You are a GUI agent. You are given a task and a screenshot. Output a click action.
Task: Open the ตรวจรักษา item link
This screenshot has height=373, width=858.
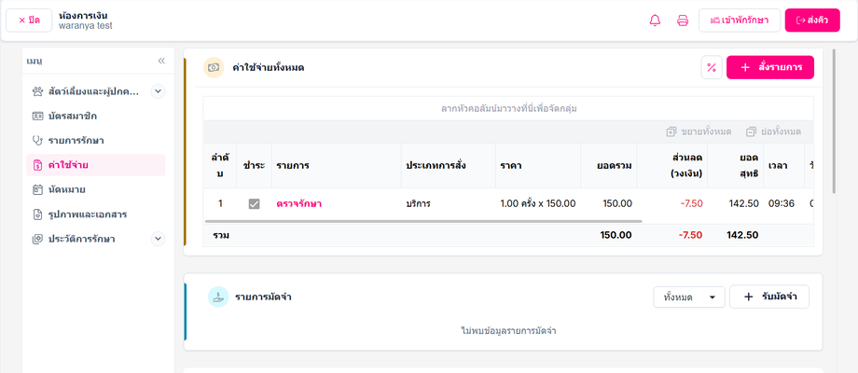click(298, 204)
